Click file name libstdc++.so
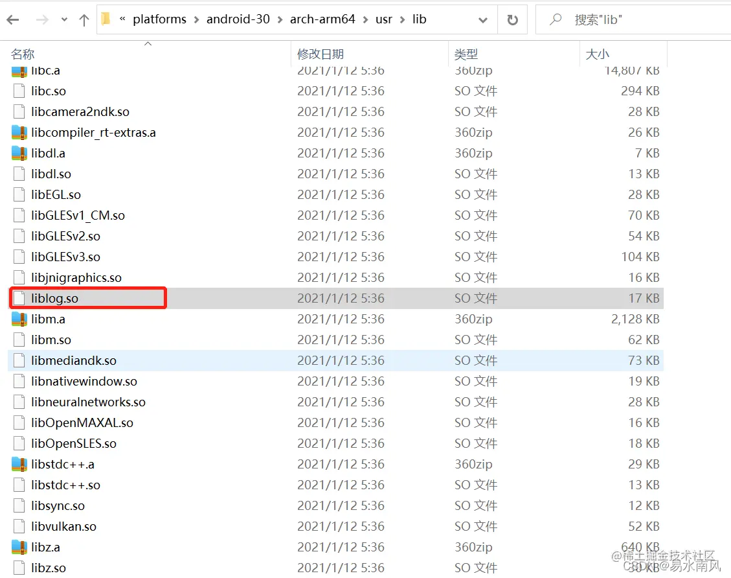The image size is (731, 578). [x=66, y=485]
